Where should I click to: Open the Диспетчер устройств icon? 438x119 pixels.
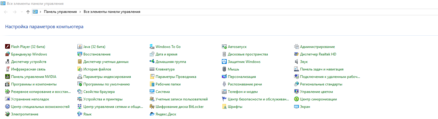[x=8, y=61]
